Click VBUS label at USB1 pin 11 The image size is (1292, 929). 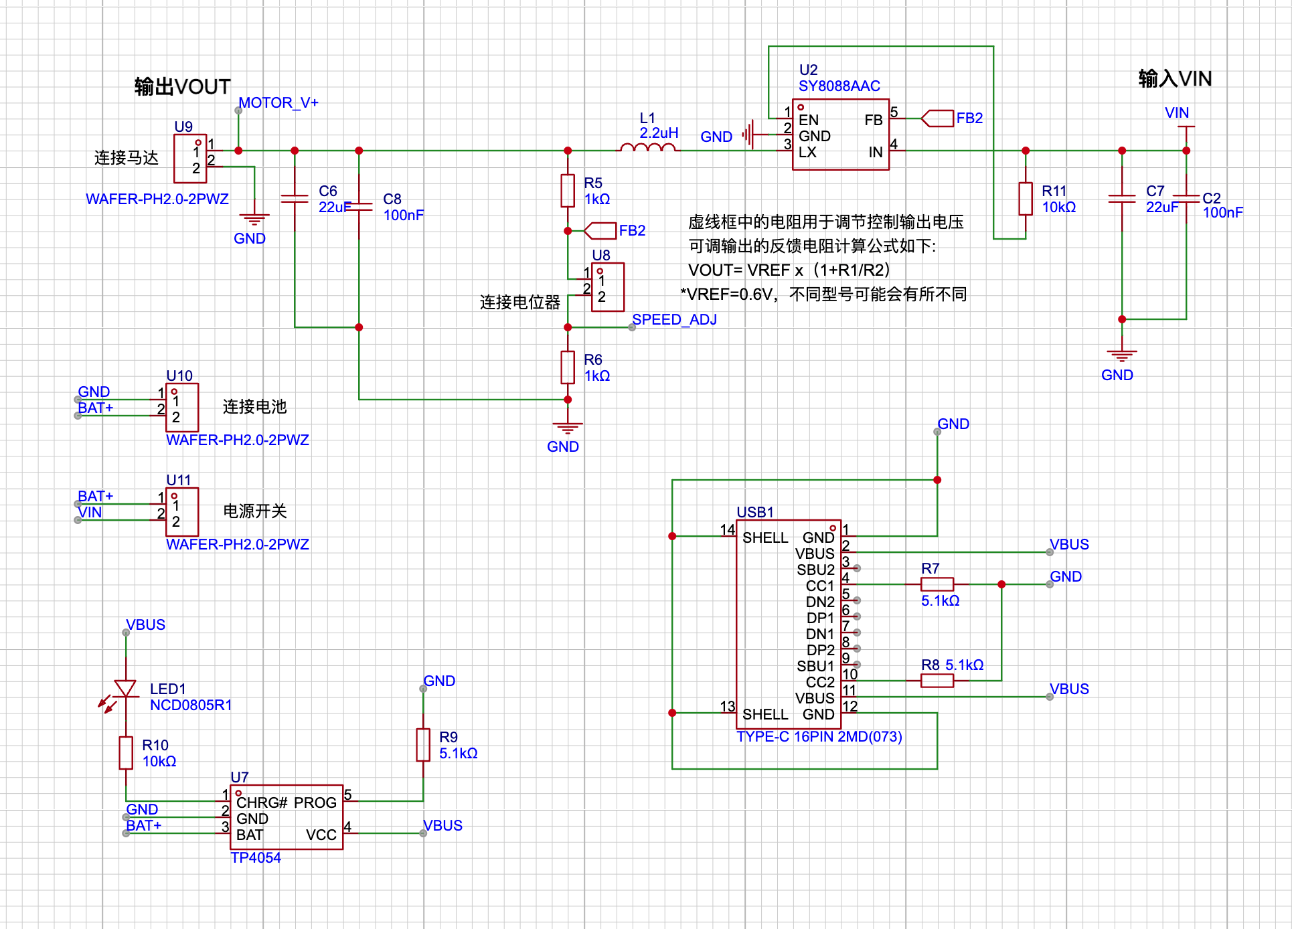pyautogui.click(x=1069, y=689)
